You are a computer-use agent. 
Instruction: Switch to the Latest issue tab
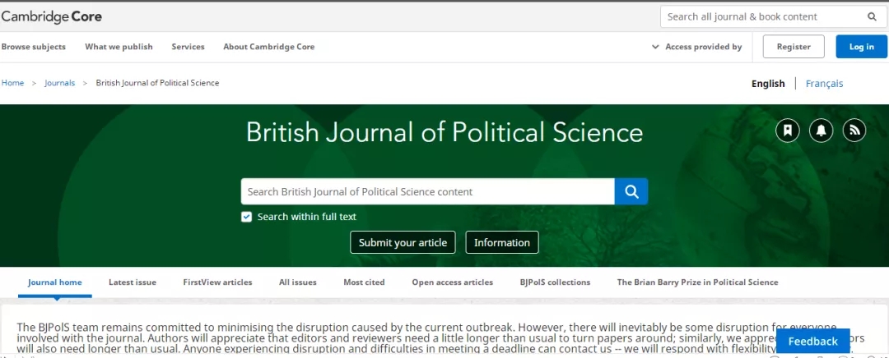pos(133,282)
